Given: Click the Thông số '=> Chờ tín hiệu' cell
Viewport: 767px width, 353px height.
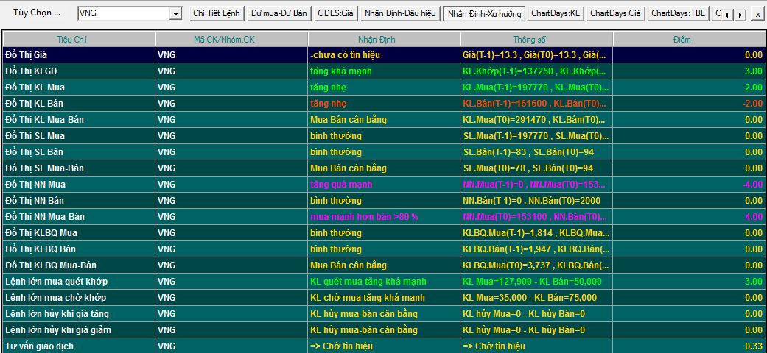Looking at the screenshot, I should click(536, 346).
